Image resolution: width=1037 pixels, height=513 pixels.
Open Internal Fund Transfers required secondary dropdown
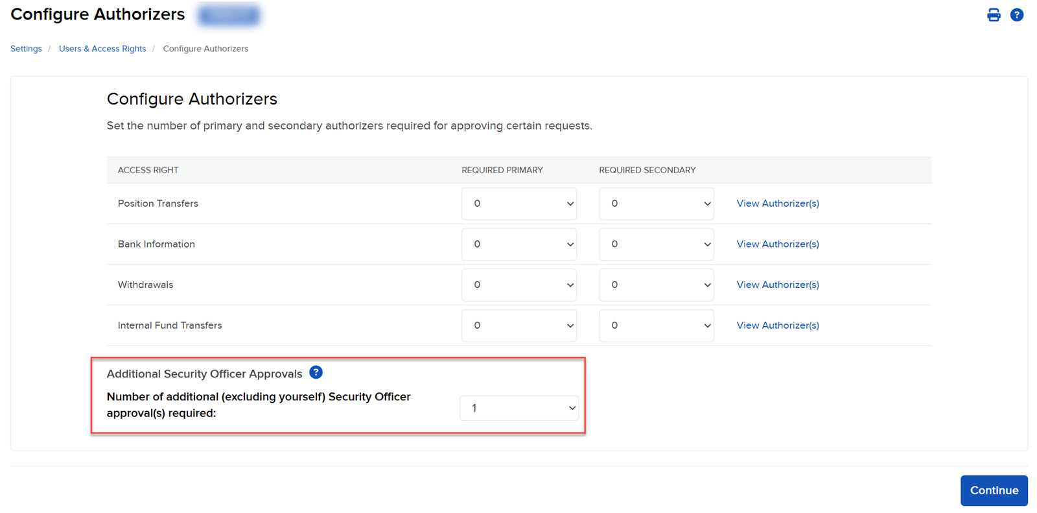657,326
